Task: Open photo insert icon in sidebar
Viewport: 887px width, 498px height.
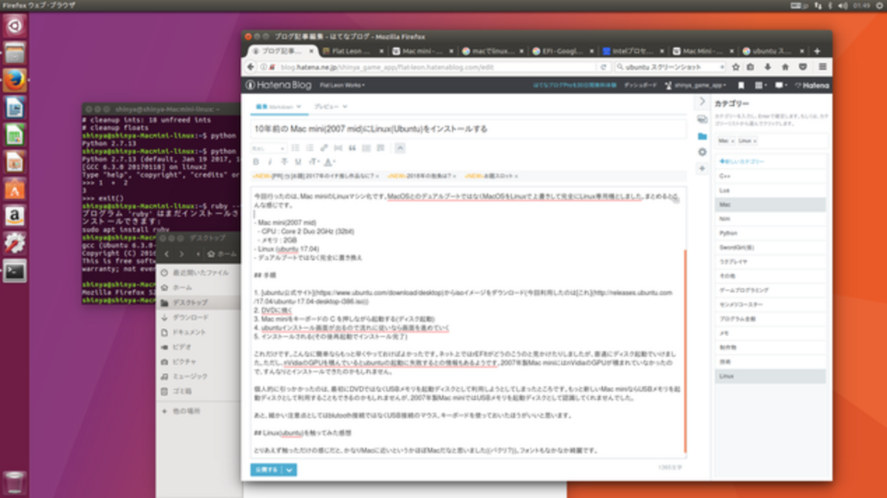Action: pyautogui.click(x=702, y=119)
